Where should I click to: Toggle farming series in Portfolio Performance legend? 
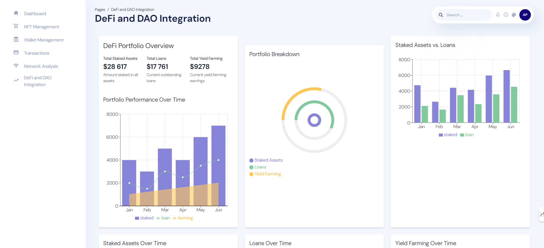[183, 218]
